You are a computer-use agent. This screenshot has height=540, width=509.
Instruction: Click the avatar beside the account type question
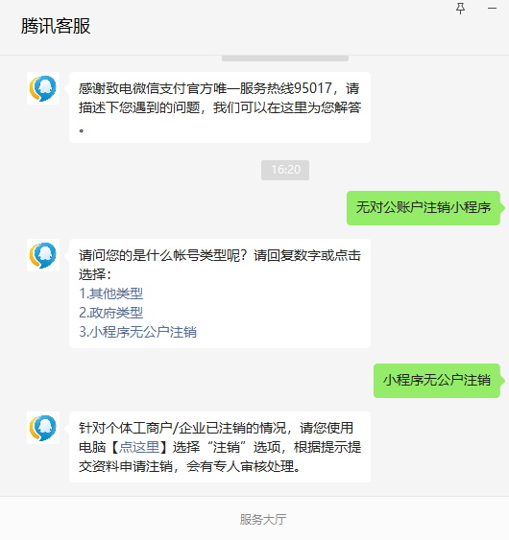click(43, 255)
